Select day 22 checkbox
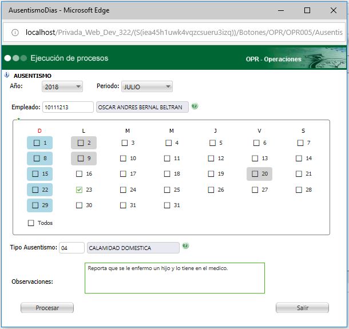349x329 pixels. (35, 190)
